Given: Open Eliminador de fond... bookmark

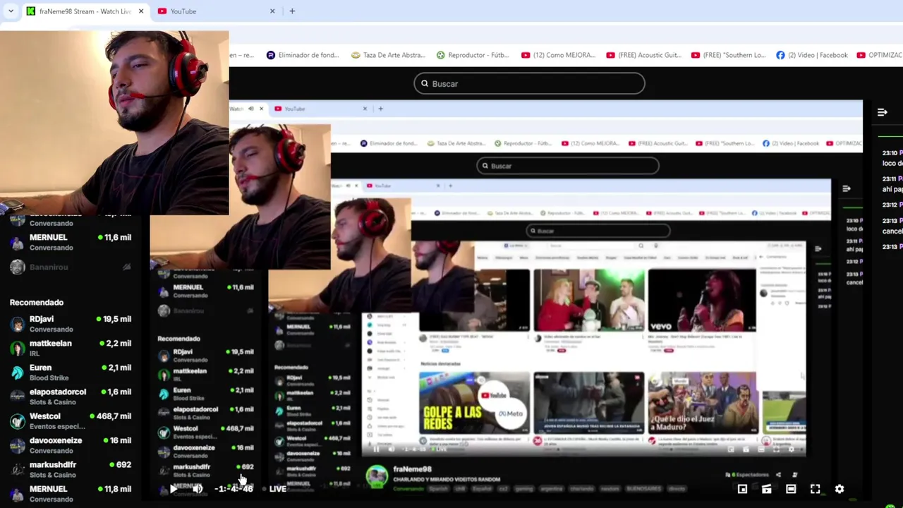Looking at the screenshot, I should 303,55.
